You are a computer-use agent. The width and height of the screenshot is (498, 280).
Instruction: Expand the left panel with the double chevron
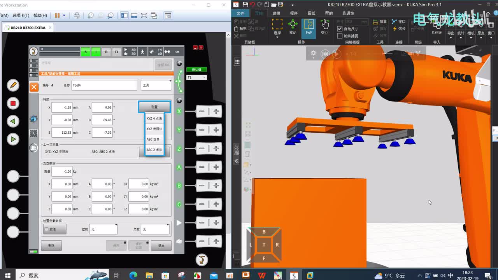tap(237, 161)
